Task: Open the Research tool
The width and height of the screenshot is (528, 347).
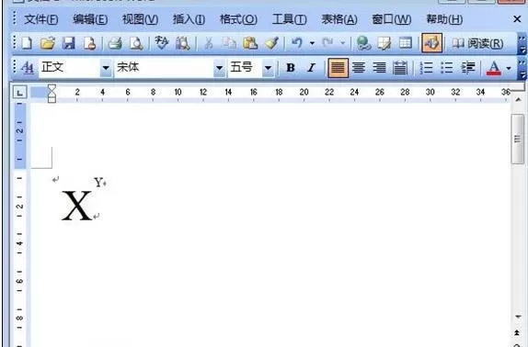Action: 183,43
